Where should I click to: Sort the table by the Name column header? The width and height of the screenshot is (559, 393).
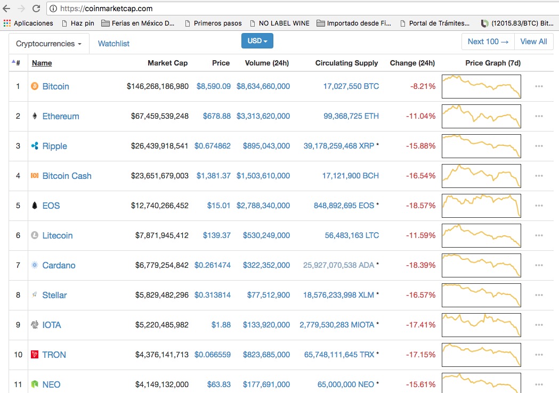[x=42, y=63]
